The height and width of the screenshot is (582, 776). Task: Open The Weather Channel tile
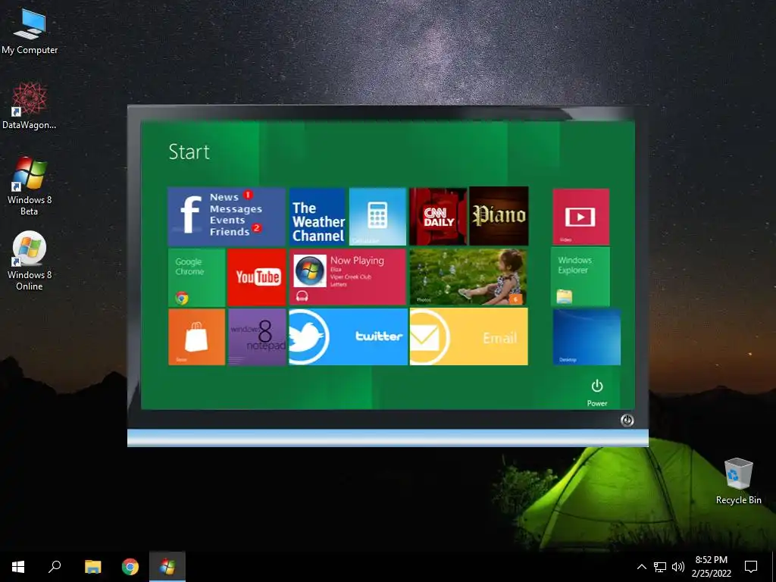coord(318,217)
